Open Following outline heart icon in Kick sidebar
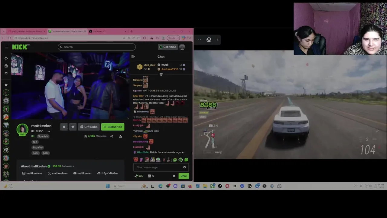The image size is (387, 218). [x=6, y=73]
